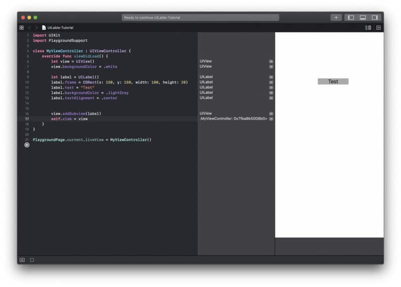The height and width of the screenshot is (287, 401).
Task: Open the editor layout options icon
Action: pyautogui.click(x=368, y=28)
